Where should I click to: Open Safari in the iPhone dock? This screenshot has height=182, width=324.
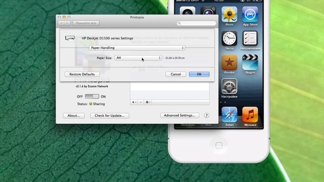[229, 115]
